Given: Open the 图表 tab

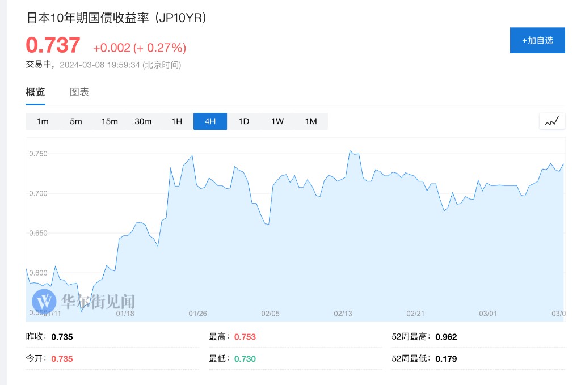Looking at the screenshot, I should [x=79, y=92].
